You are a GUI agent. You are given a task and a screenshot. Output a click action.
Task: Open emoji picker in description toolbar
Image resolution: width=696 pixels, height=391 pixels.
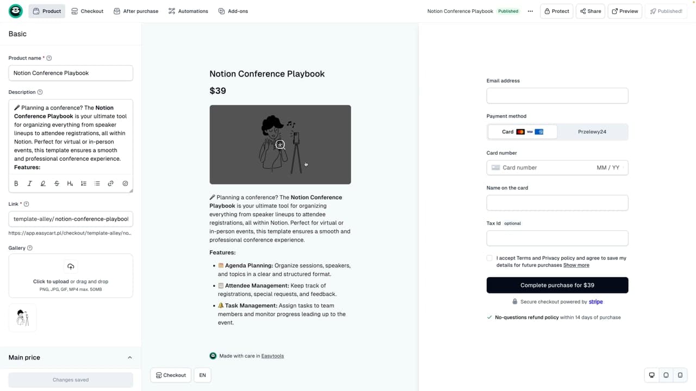pyautogui.click(x=125, y=184)
